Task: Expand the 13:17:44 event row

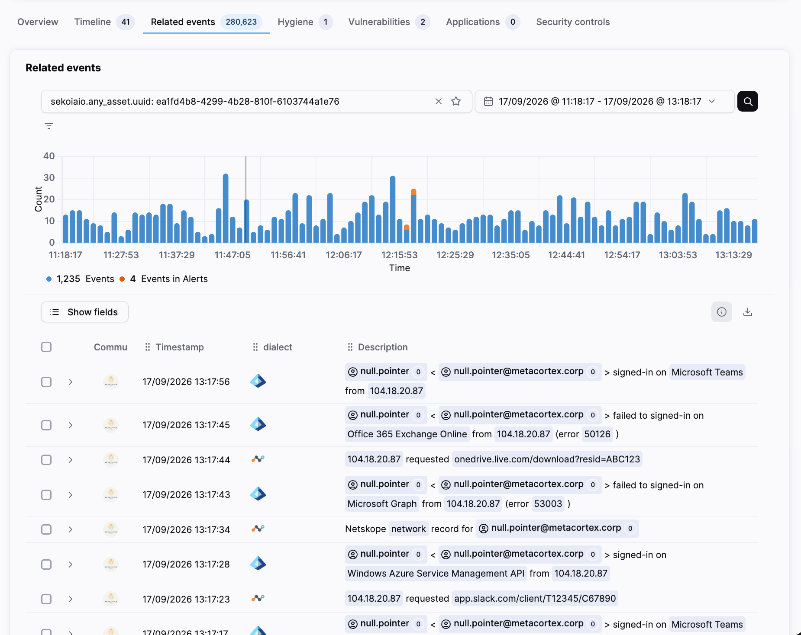Action: [x=70, y=460]
